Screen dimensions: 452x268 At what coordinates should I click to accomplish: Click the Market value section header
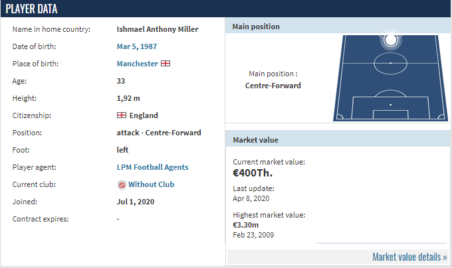coord(338,140)
